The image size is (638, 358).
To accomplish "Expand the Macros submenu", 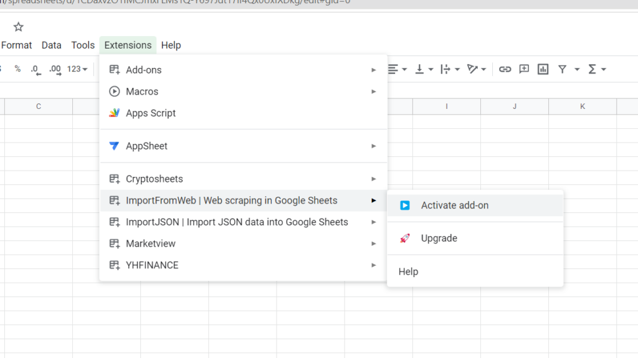I will pos(142,92).
